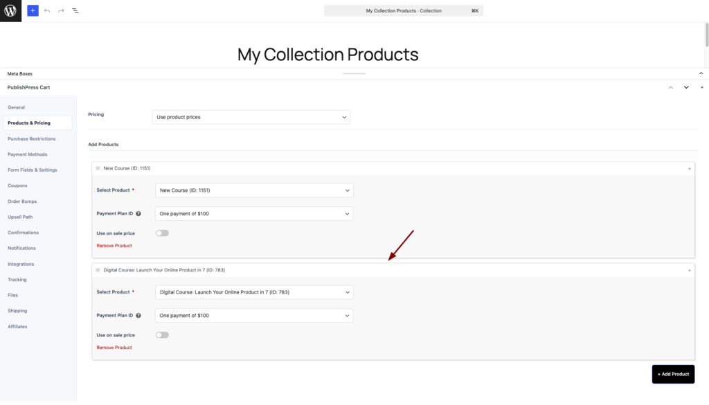Open Select Product dropdown showing New Course
Viewport: 709px width, 405px height.
coord(254,190)
